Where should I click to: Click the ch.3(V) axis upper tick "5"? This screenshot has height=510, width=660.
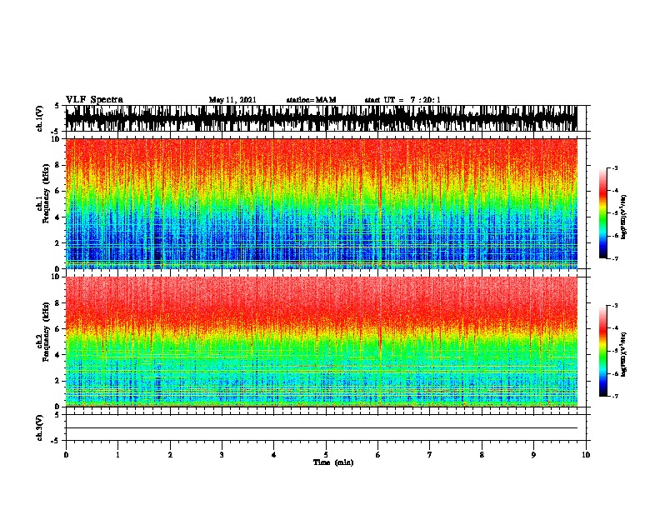[x=57, y=415]
